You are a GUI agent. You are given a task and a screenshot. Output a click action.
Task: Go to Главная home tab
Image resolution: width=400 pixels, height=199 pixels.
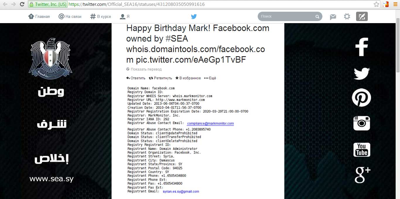click(39, 17)
